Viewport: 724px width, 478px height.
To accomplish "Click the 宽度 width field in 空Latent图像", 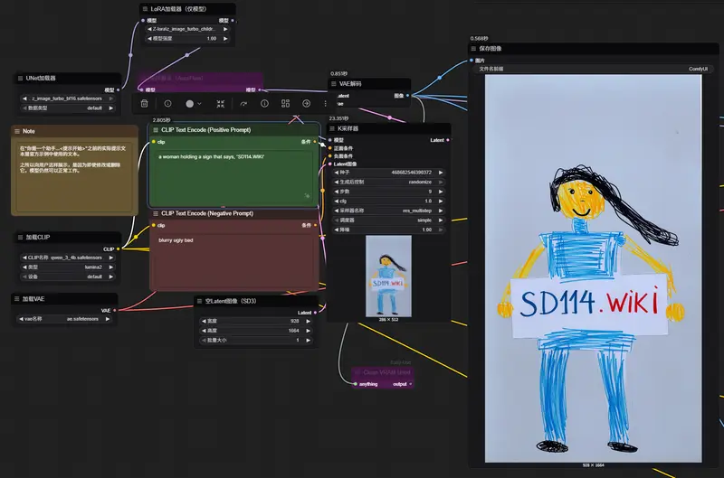I will coord(257,321).
